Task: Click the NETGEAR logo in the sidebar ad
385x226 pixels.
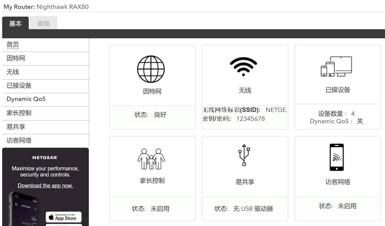Action: point(45,157)
